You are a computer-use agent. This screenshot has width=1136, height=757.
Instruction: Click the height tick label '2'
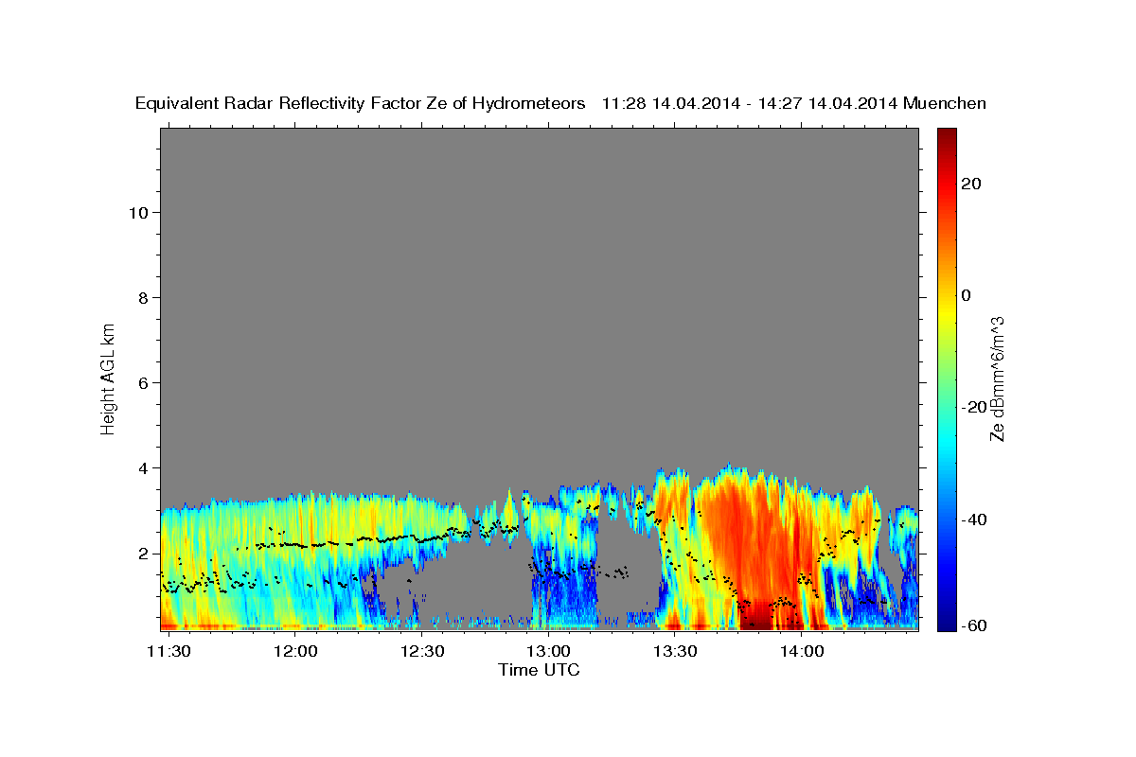(144, 553)
